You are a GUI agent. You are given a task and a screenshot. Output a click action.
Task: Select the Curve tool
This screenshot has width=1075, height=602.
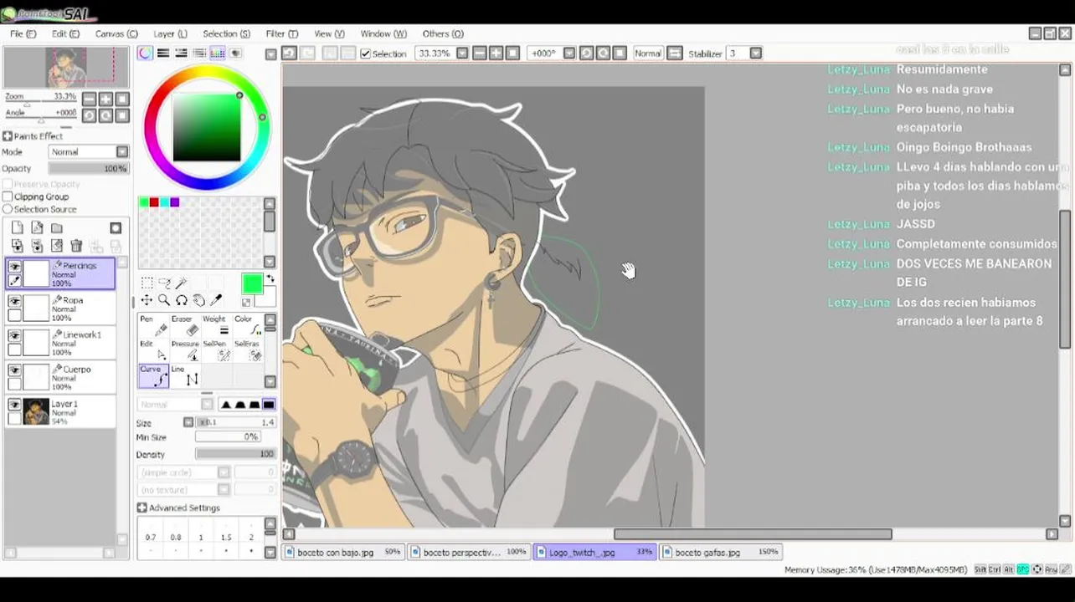point(152,376)
